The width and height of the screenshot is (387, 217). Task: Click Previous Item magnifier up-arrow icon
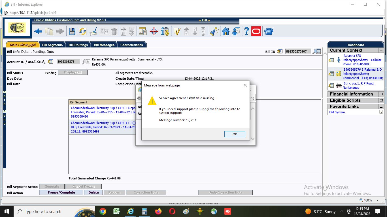(124, 31)
